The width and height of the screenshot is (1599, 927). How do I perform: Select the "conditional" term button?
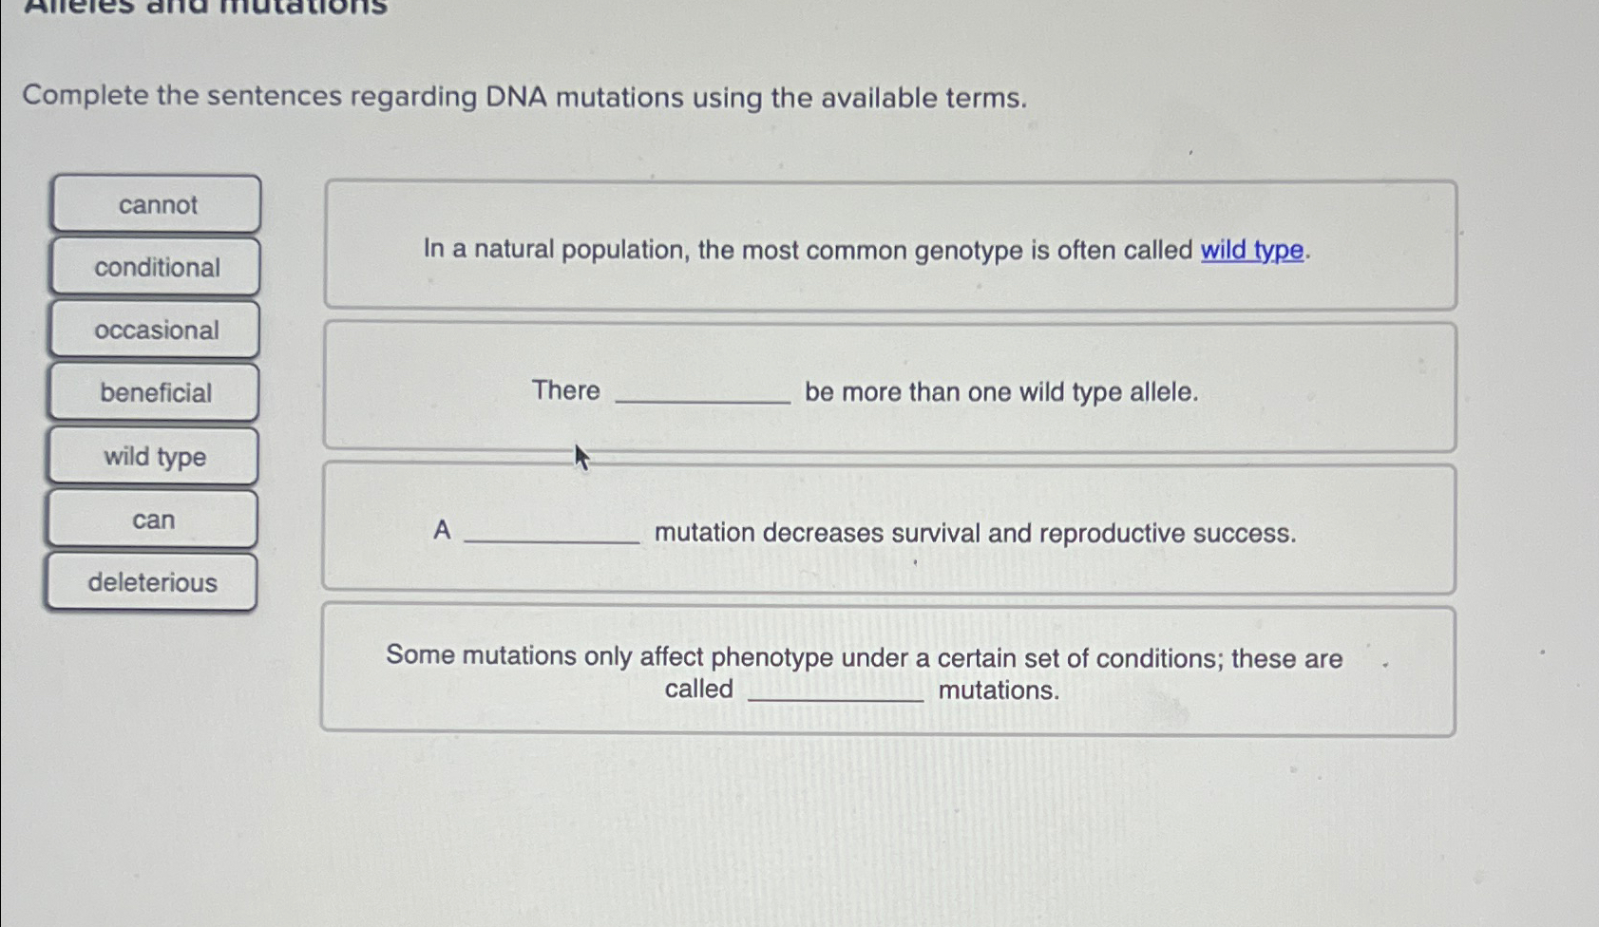[x=155, y=267]
